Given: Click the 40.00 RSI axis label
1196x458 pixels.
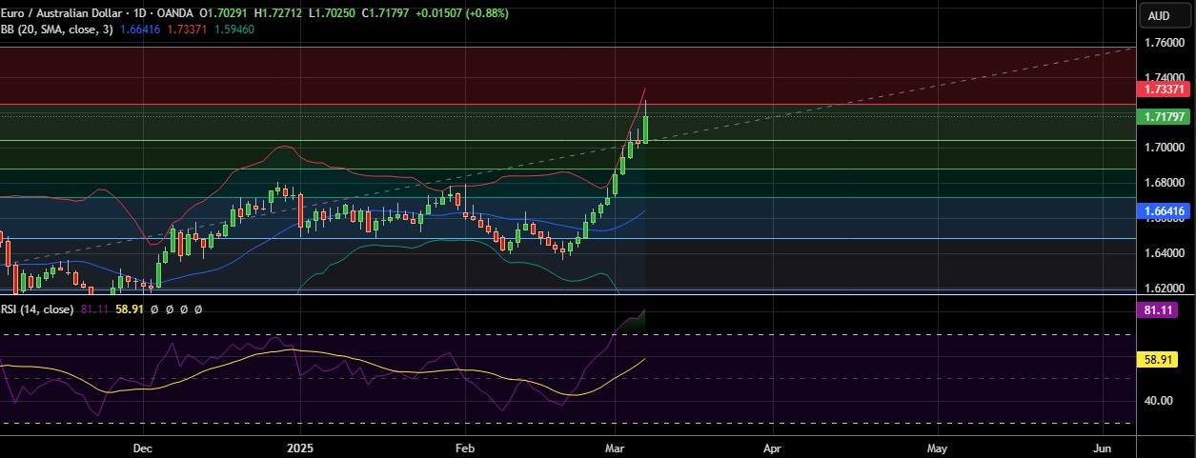Looking at the screenshot, I should 1159,401.
